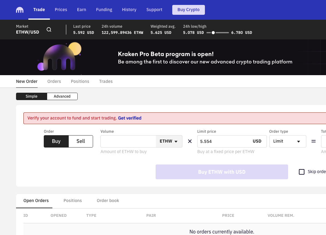Expand the ETHW volume currency dropdown
This screenshot has height=235, width=326.
(x=169, y=141)
